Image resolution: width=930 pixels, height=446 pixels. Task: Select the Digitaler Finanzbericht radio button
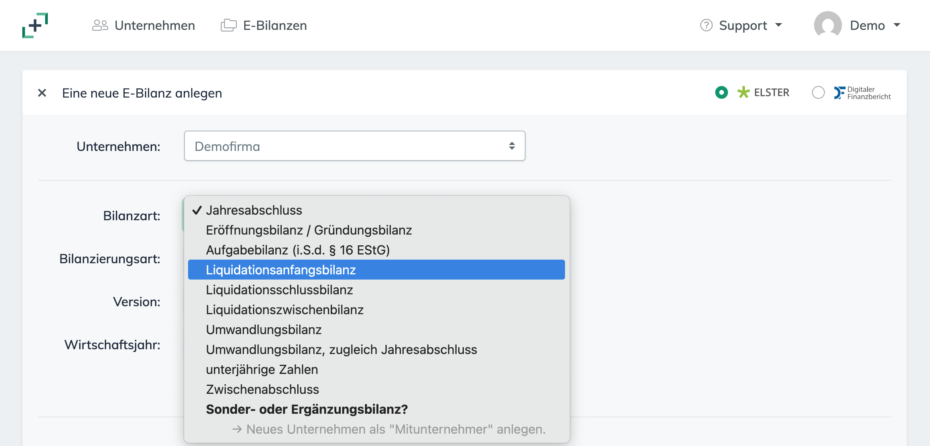click(818, 93)
